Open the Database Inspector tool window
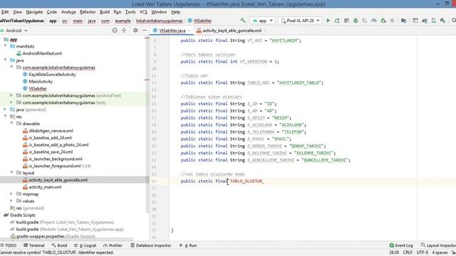The image size is (456, 256). tap(150, 245)
